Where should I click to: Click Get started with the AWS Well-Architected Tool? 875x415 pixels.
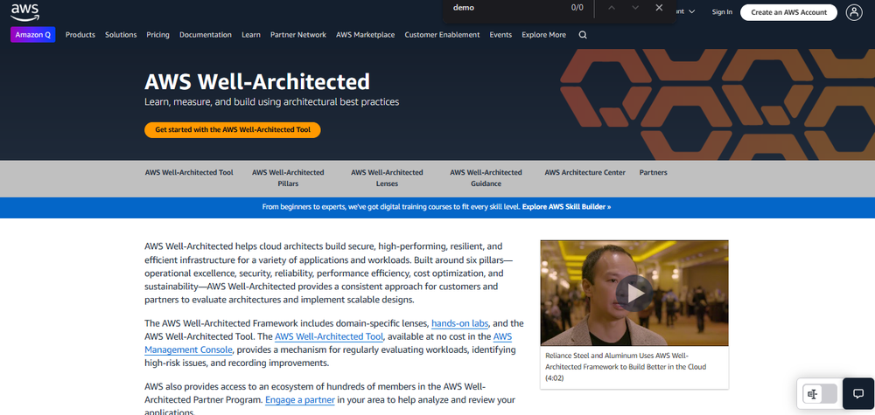232,129
